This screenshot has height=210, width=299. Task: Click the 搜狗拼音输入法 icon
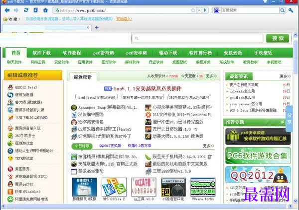pyautogui.click(x=10, y=128)
